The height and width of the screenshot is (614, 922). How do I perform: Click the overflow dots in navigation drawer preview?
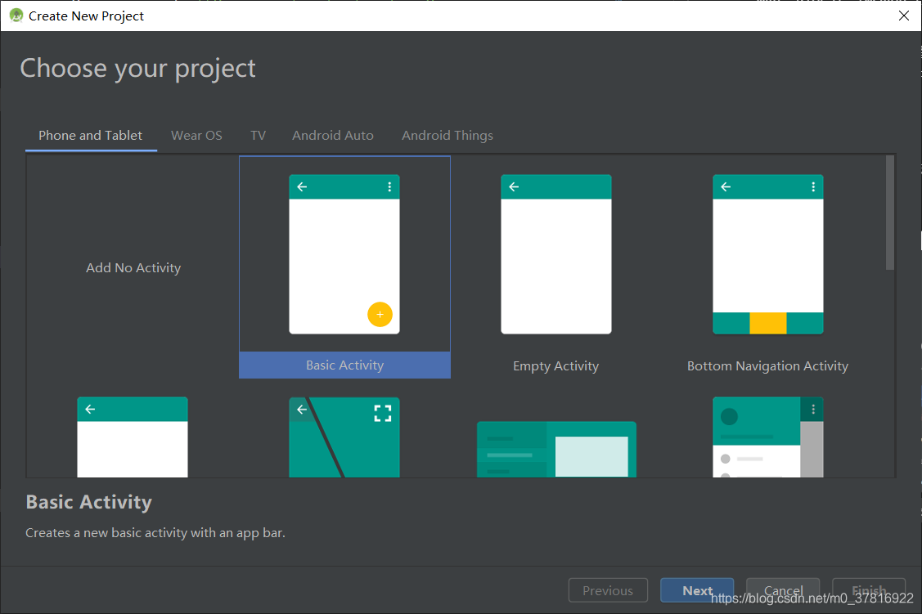tap(813, 409)
